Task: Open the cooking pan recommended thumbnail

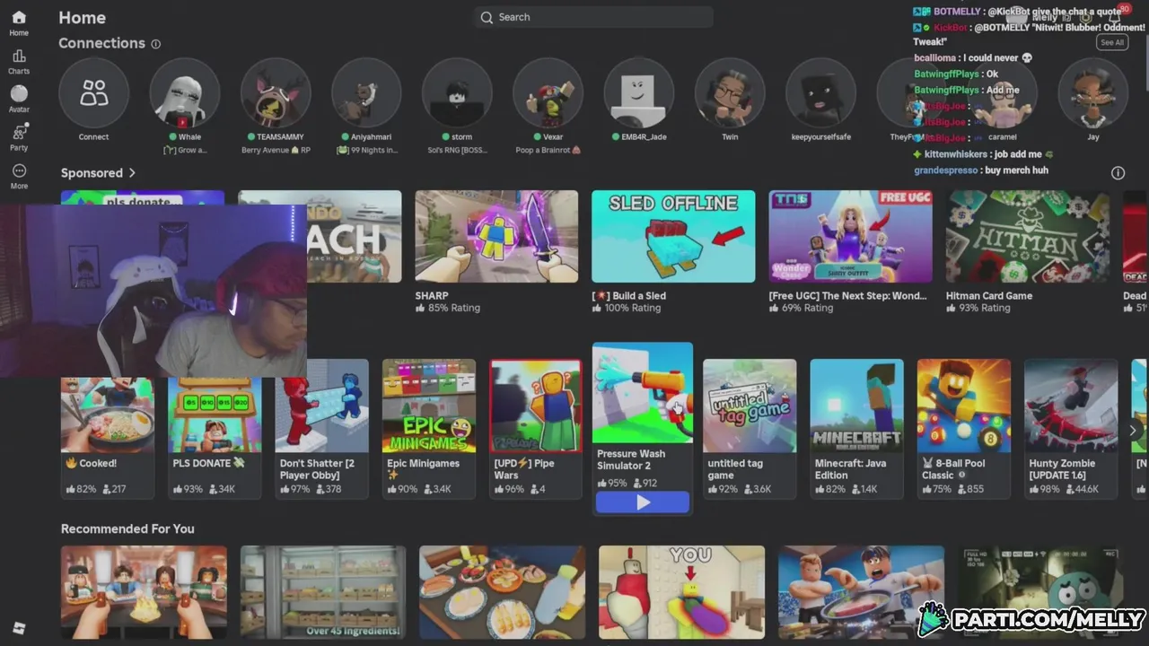Action: tap(862, 592)
